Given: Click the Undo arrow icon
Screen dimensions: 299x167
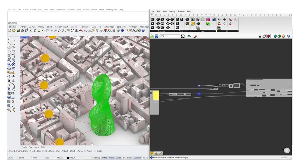Looking at the screenshot, I should point(43,30).
